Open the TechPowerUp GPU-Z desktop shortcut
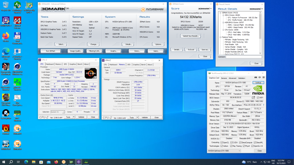 tap(29, 7)
